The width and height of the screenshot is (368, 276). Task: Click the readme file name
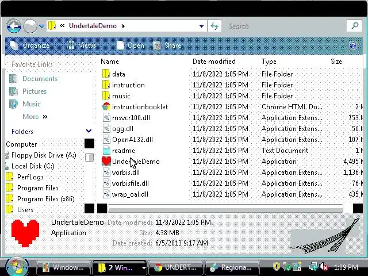coord(124,151)
